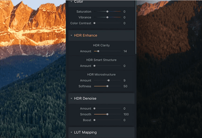Screen dimensions: 202x138
Task: Click the Smooth slider handle
Action: pos(107,114)
